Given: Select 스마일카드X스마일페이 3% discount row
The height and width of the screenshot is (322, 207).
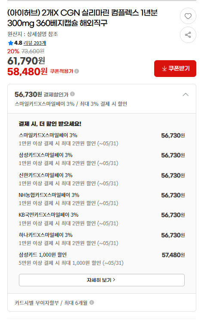Looking at the screenshot, I should (x=102, y=139).
